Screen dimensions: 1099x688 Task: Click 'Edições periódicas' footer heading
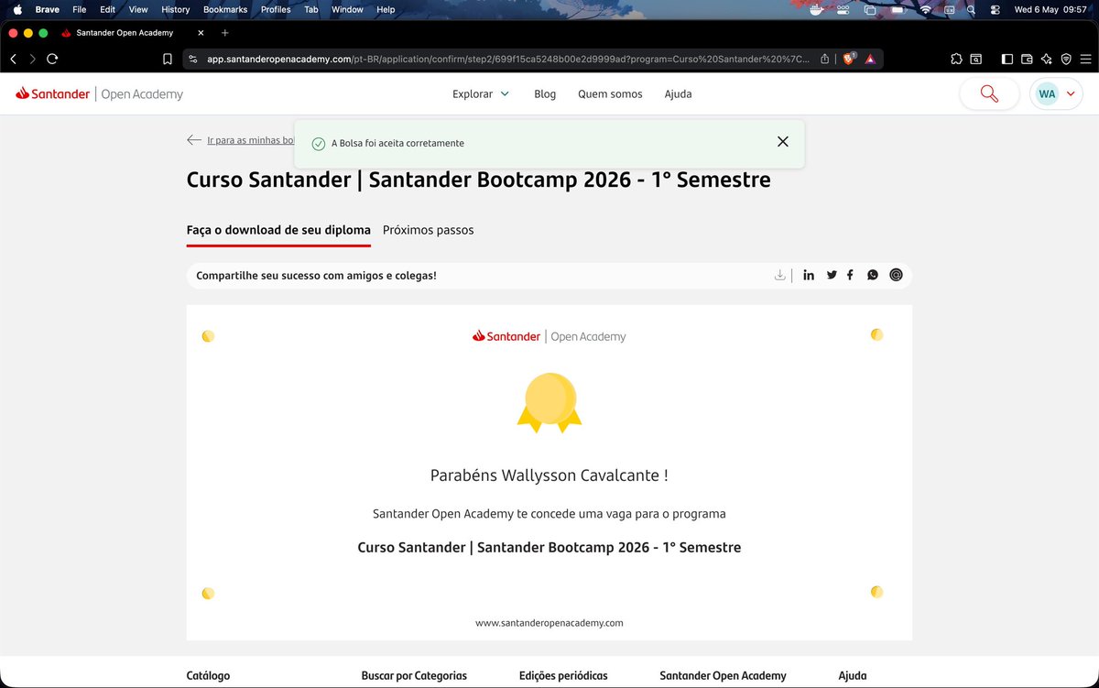coord(563,675)
